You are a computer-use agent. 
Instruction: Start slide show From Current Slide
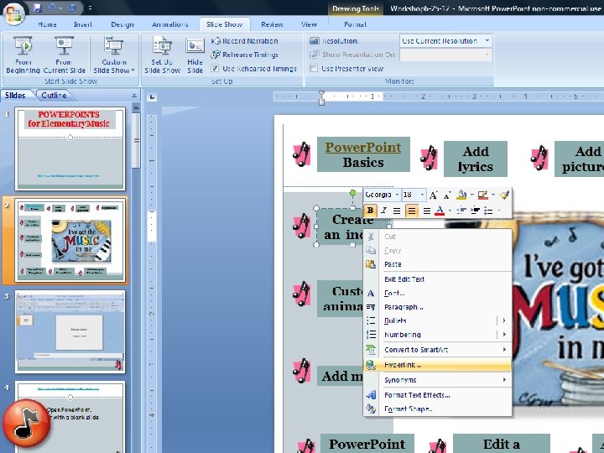click(x=64, y=55)
